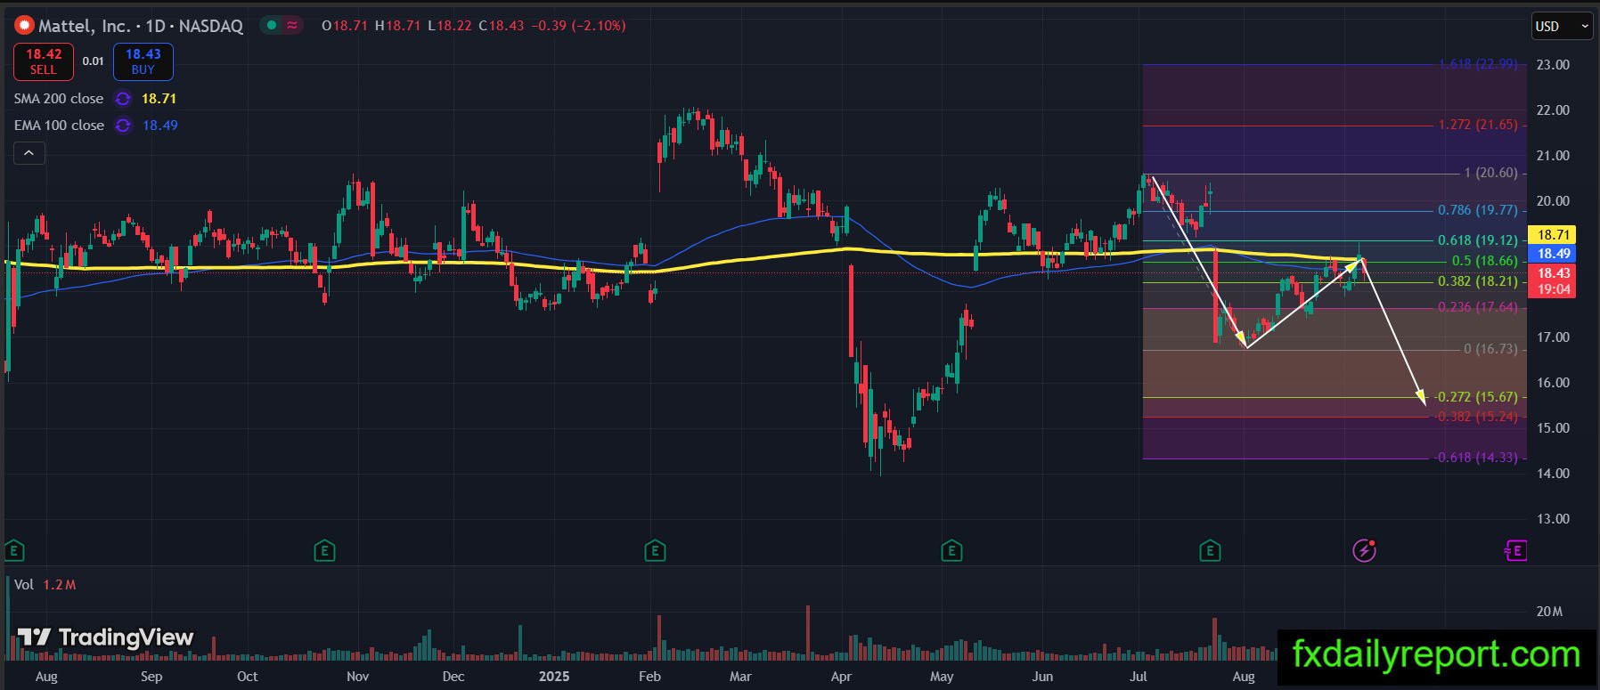
Task: Click 17.00 on the price axis
Action: click(1553, 337)
